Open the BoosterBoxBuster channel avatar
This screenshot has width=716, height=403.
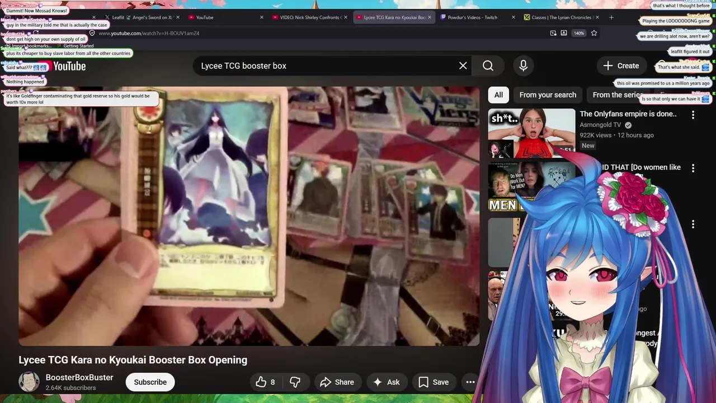(29, 382)
